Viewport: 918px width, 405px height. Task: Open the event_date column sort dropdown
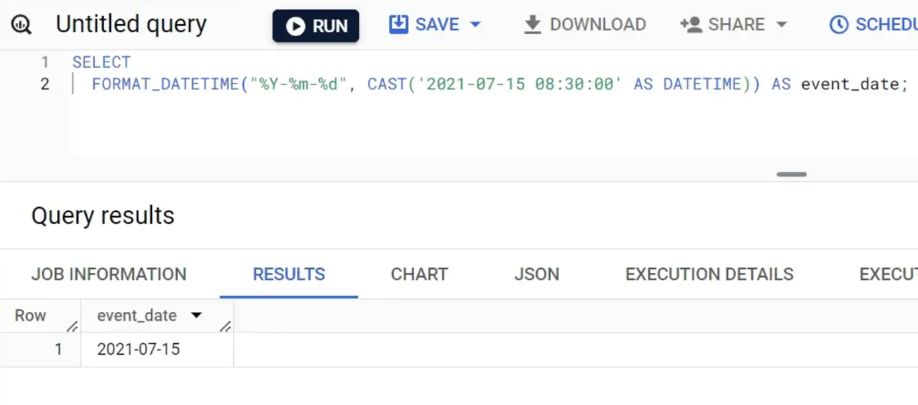pos(196,315)
